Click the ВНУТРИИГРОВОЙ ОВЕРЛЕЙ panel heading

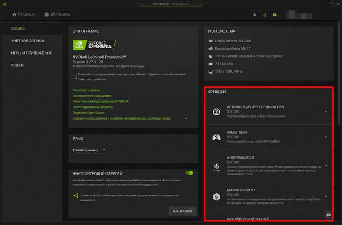(x=98, y=174)
